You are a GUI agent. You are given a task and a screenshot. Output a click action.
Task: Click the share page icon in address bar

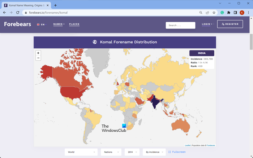pos(207,12)
